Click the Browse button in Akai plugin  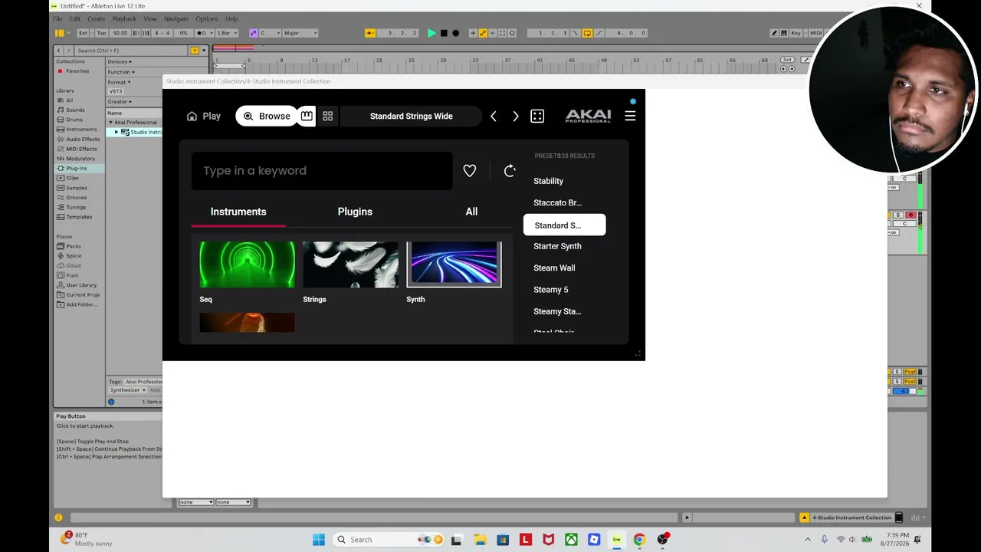point(266,116)
